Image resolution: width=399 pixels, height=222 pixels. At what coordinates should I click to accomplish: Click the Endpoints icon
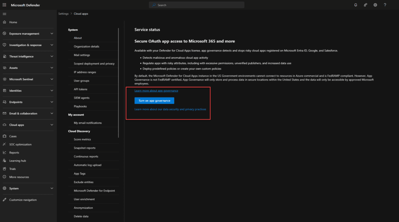tap(4, 102)
